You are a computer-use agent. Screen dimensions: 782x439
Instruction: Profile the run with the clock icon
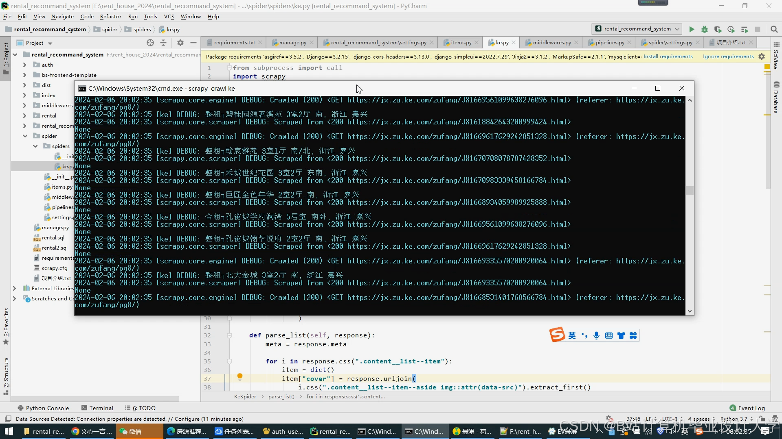(x=731, y=29)
